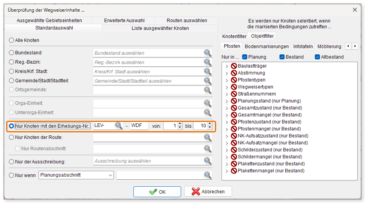This screenshot has width=365, height=203.
Task: Click the Baulastträger prohibition icon
Action: point(234,66)
